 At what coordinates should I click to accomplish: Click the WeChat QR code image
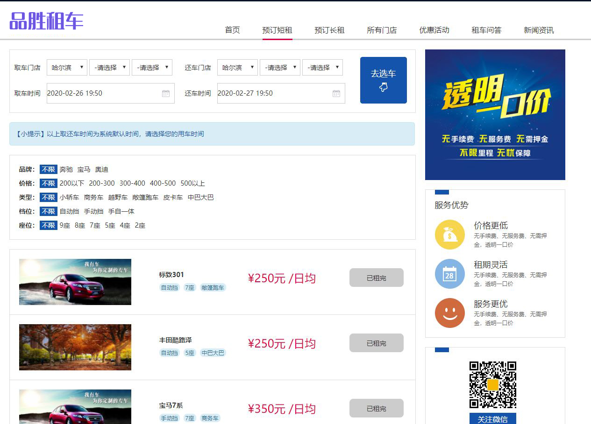coord(493,385)
